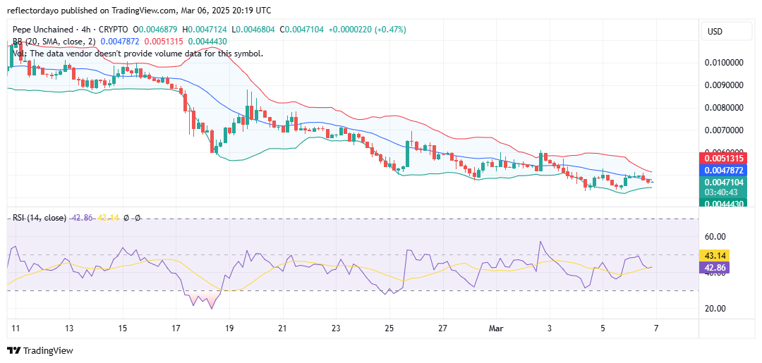Click the low price L0.0046804 in header
762x363 pixels.
[x=254, y=30]
